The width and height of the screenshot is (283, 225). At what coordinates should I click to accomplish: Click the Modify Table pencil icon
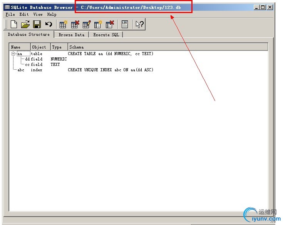[x=87, y=24]
